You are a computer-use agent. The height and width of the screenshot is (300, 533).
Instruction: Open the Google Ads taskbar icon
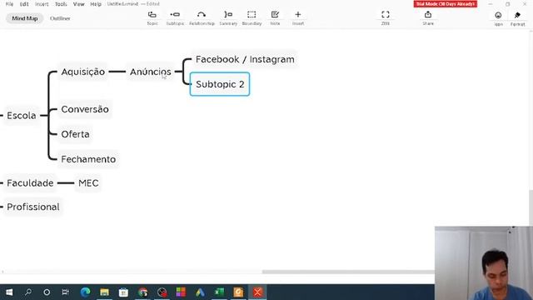[200, 292]
